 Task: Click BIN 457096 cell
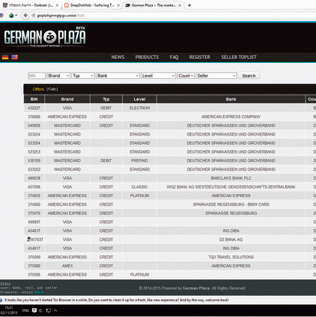click(x=34, y=187)
